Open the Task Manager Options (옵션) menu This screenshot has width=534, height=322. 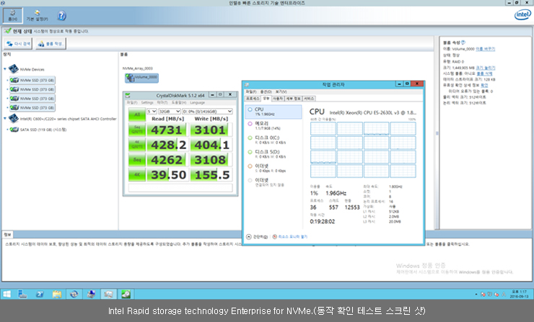point(266,91)
